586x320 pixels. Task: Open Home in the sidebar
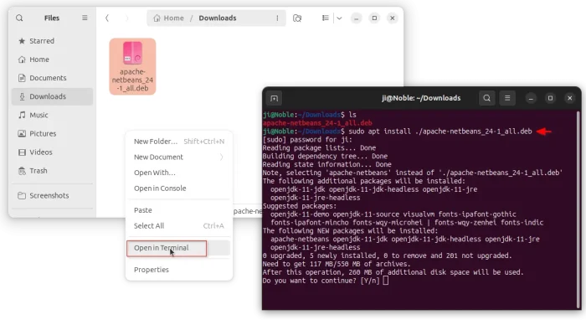tap(52, 59)
